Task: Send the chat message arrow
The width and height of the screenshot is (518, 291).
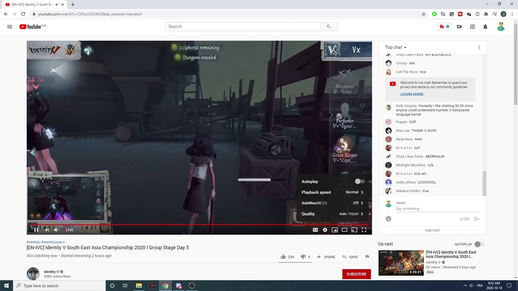Action: 477,219
